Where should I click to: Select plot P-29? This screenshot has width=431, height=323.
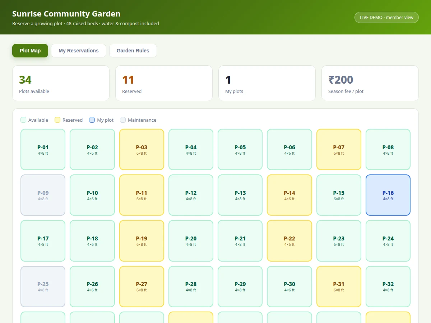[x=240, y=286]
